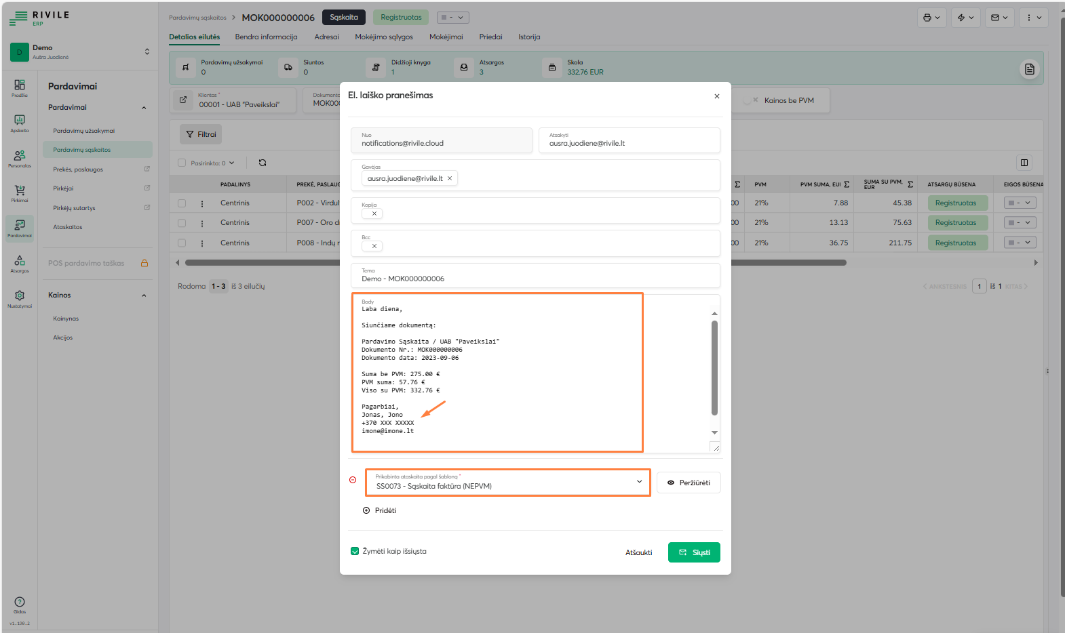This screenshot has height=633, width=1065.
Task: Click the Pardavimai sidebar icon
Action: pos(20,227)
